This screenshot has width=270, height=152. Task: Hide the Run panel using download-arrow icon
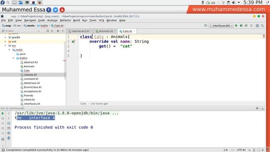[x=262, y=108]
